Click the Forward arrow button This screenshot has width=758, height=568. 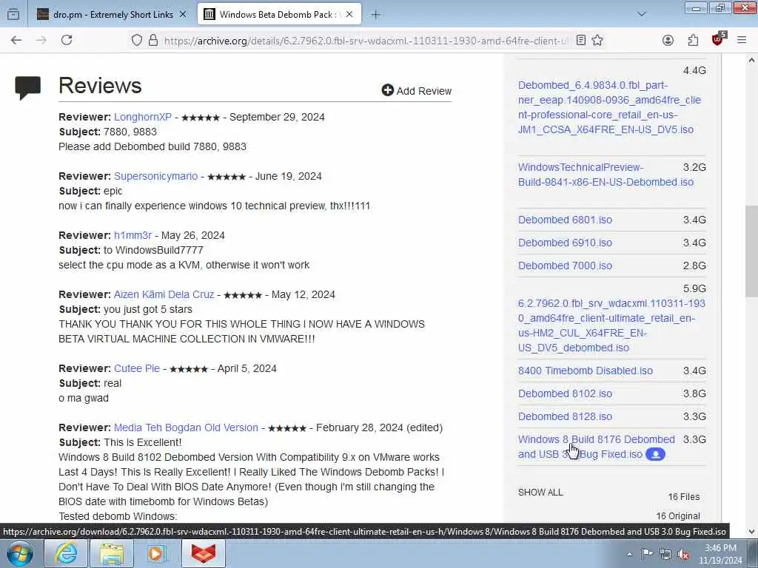41,41
